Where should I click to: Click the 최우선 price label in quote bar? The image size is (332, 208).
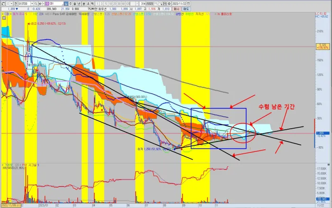(x=102, y=9)
